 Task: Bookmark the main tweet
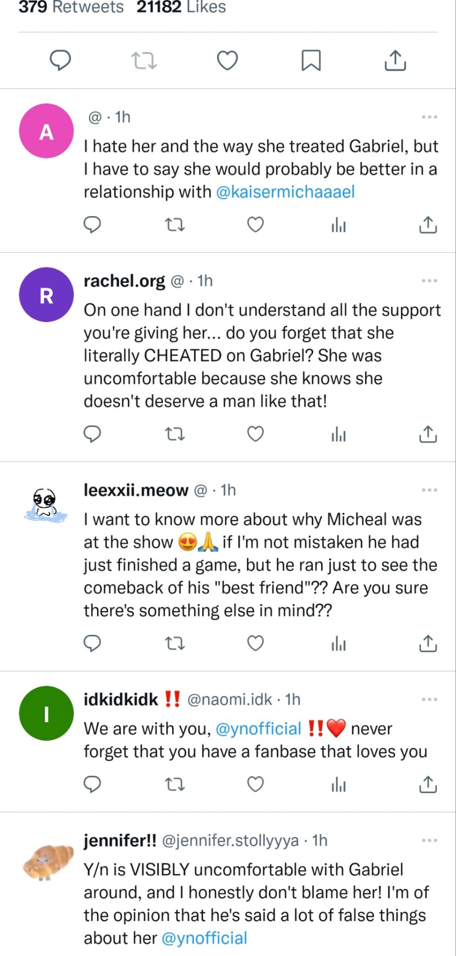pos(311,61)
